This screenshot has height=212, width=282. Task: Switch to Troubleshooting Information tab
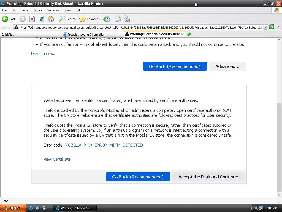(93, 35)
